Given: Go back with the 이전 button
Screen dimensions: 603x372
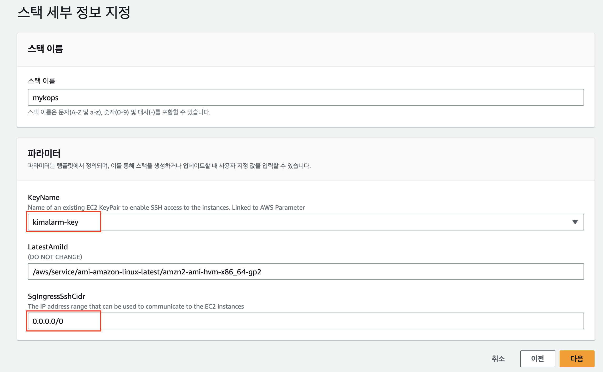Looking at the screenshot, I should coord(537,359).
